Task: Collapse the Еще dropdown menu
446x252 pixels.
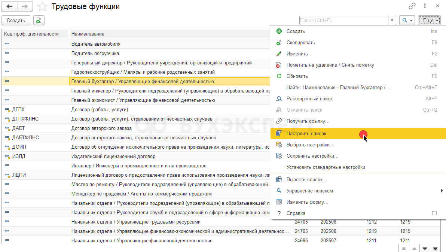Action: [428, 21]
